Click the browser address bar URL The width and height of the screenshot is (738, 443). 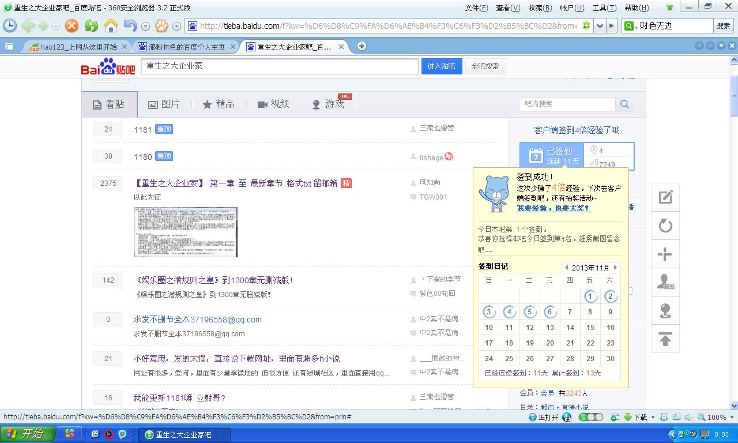tap(389, 26)
